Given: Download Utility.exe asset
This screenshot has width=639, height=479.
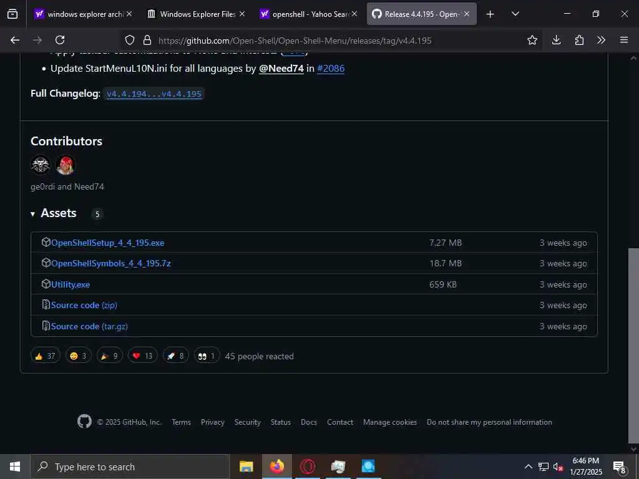Looking at the screenshot, I should point(71,284).
